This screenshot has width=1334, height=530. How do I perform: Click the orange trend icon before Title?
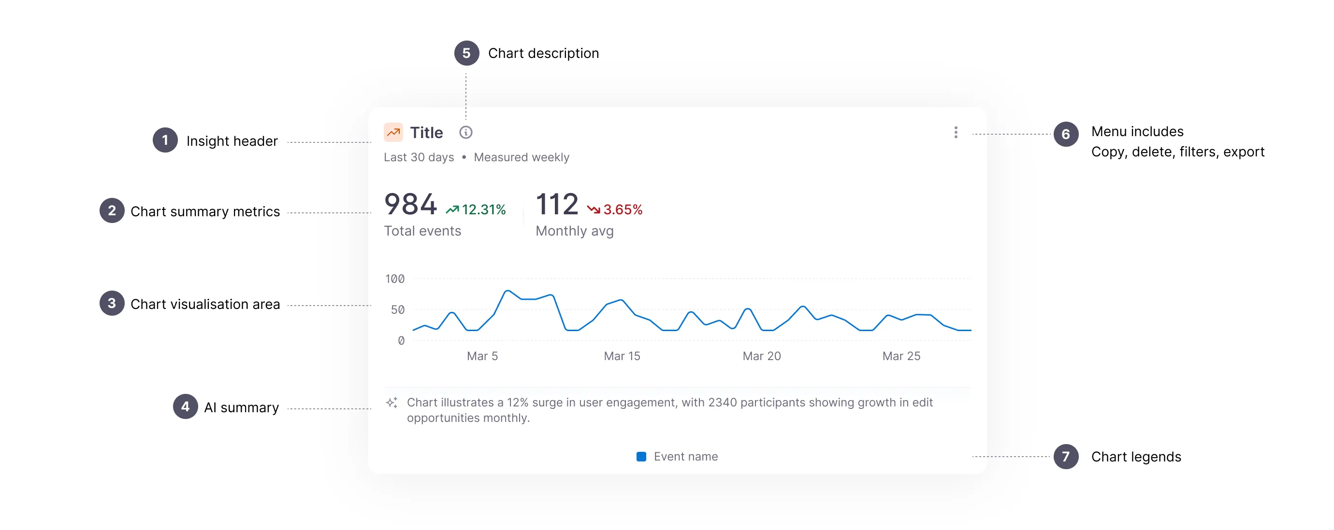point(393,132)
